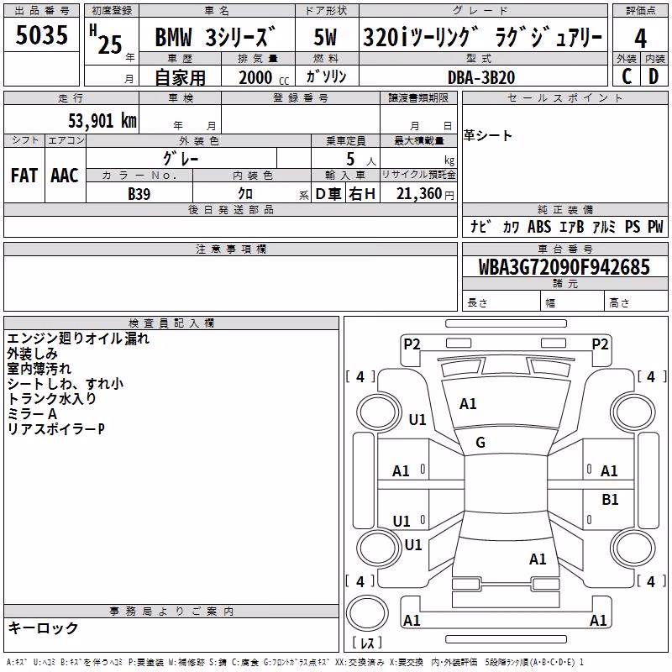Click the 検査員記入欄 header

171,323
